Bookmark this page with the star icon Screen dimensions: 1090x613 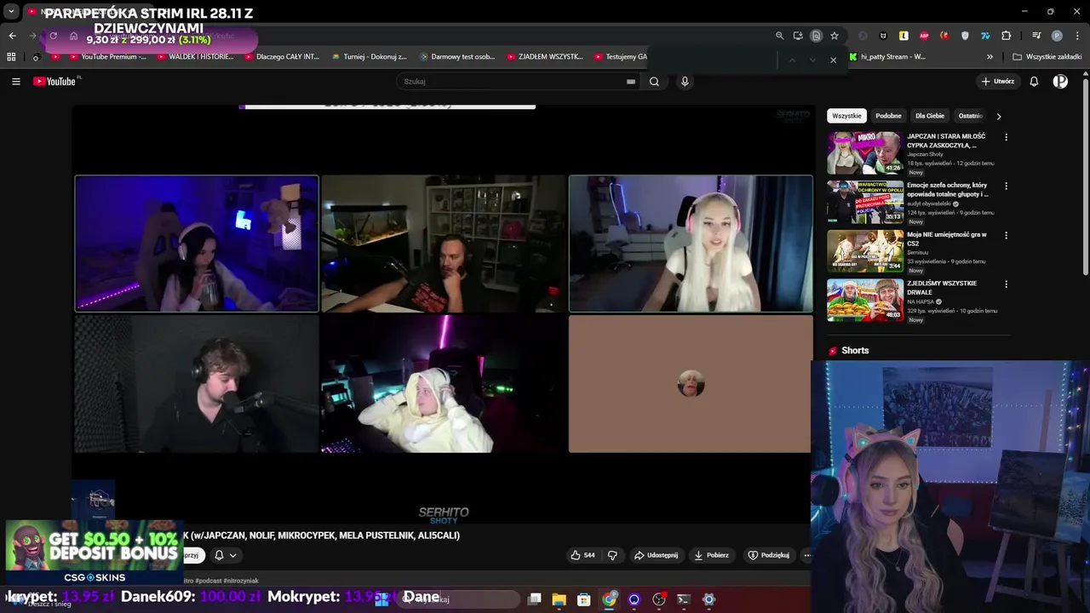pyautogui.click(x=835, y=36)
